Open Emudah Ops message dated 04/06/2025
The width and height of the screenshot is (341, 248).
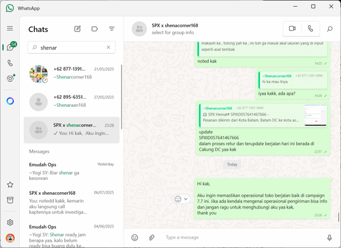tap(72, 235)
